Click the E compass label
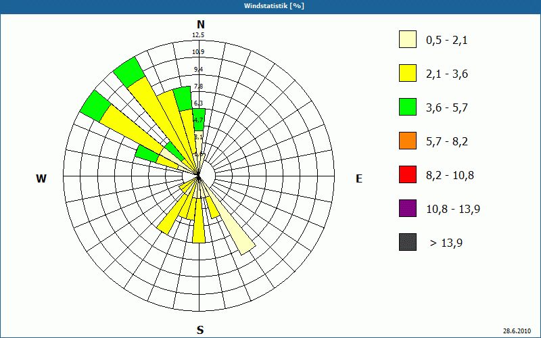Image resolution: width=541 pixels, height=338 pixels. click(359, 178)
